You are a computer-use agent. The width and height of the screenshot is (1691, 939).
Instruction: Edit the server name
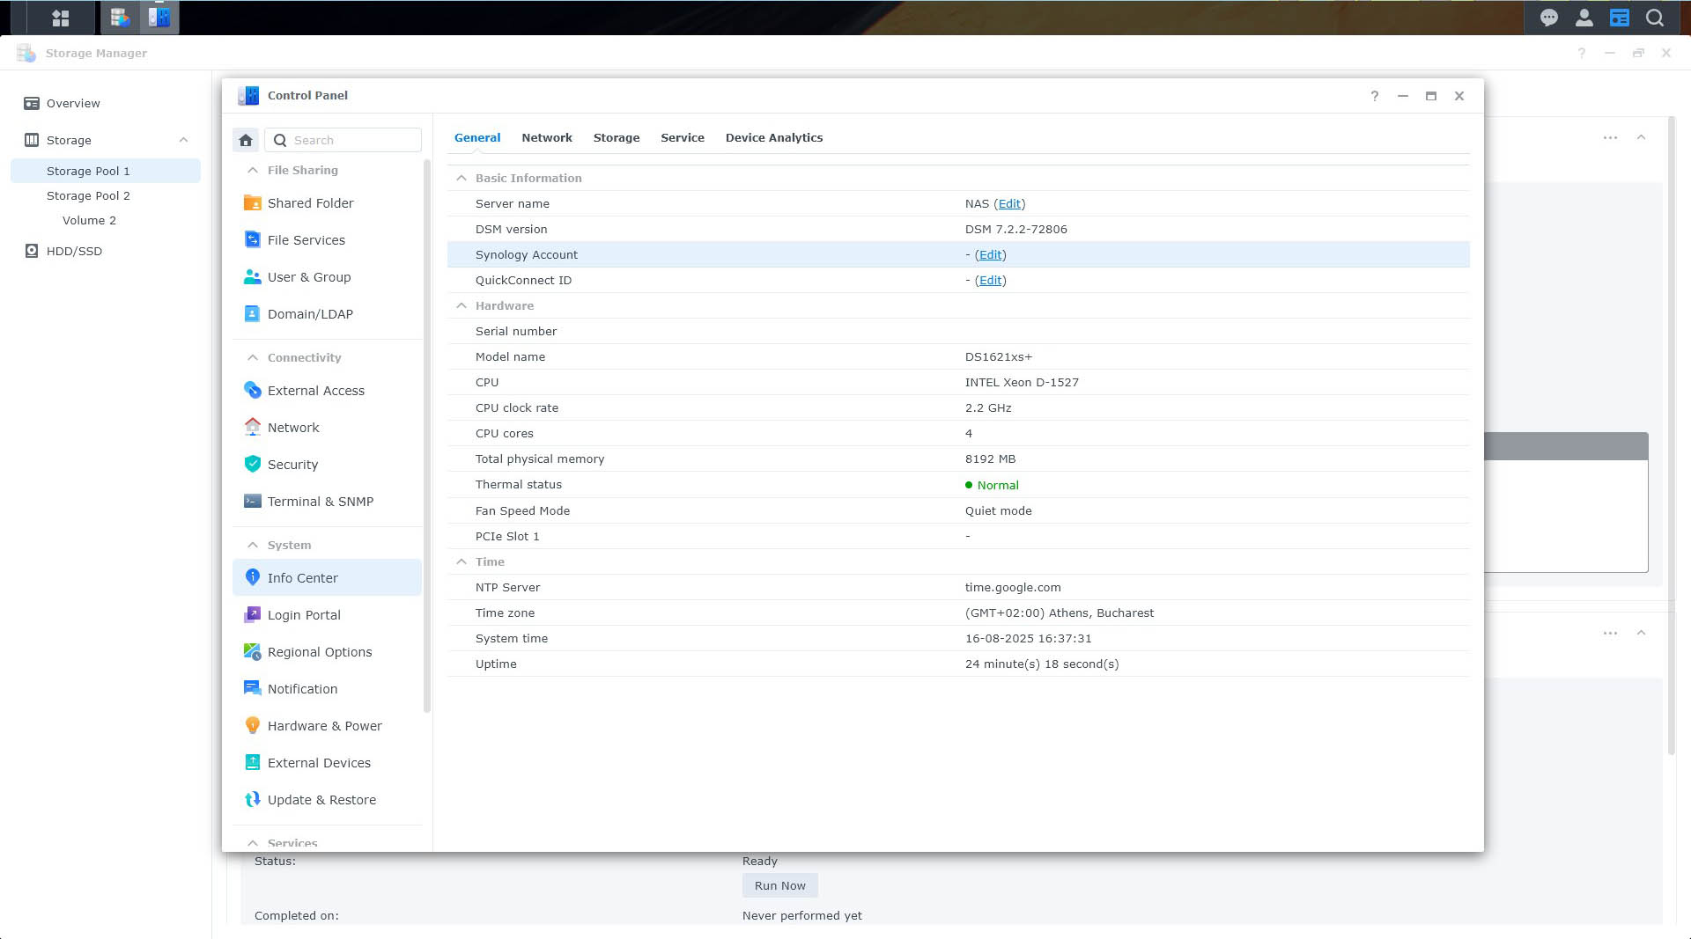click(1009, 204)
